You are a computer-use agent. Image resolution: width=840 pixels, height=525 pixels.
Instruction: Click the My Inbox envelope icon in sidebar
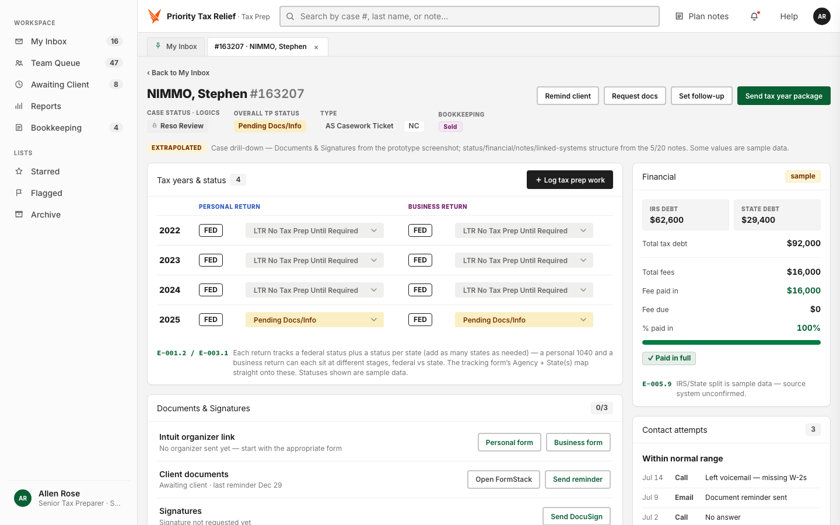coord(19,41)
